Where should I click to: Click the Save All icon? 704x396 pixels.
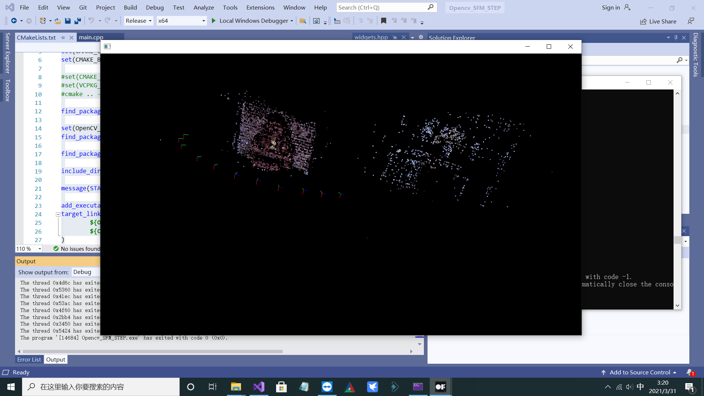point(77,21)
